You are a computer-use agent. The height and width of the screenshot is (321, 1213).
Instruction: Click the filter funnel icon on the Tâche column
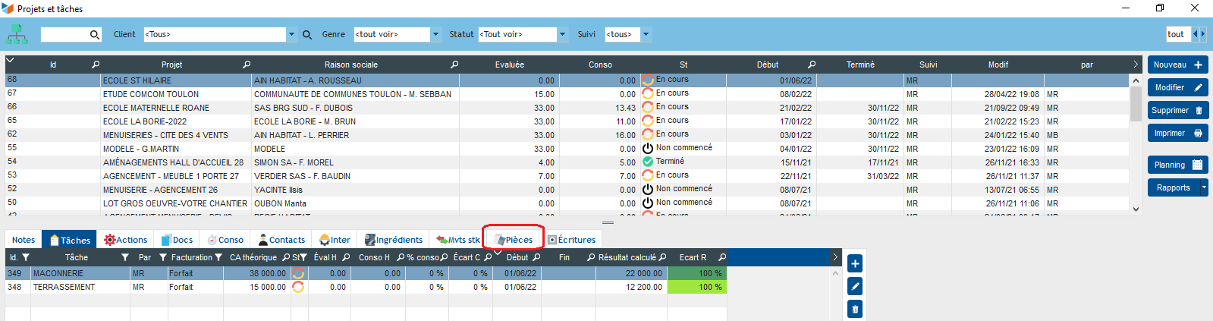click(124, 258)
